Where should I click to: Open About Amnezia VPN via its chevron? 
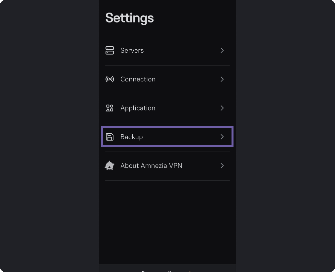pyautogui.click(x=222, y=165)
